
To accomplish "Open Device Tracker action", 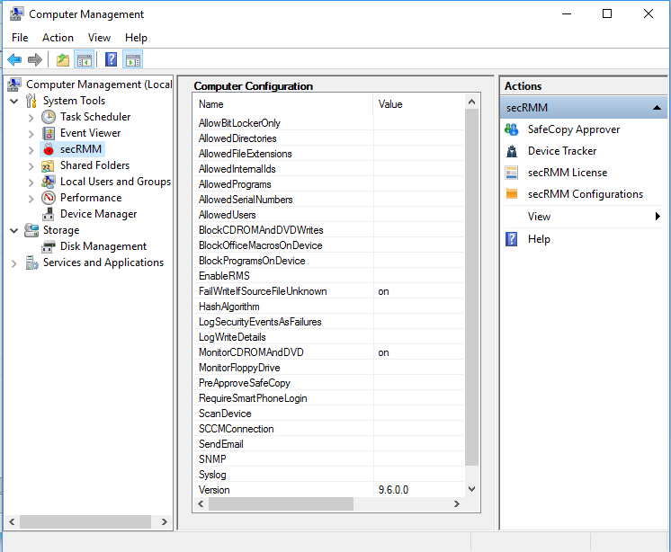I will tap(562, 151).
